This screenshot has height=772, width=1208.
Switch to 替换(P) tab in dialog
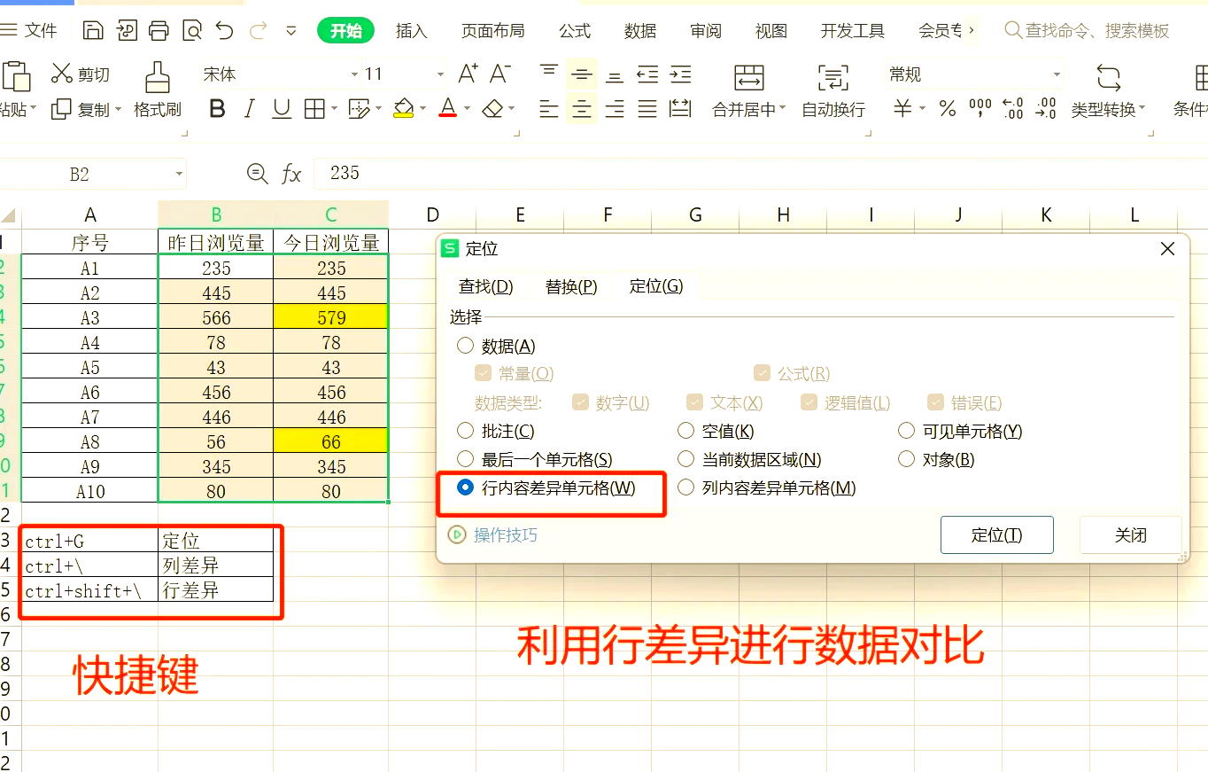571,286
